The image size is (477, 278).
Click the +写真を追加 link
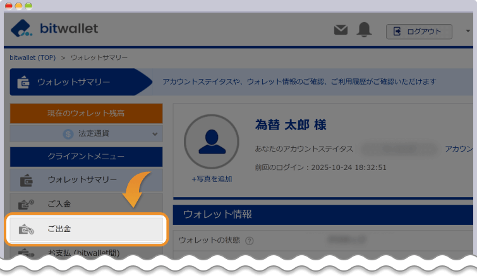point(212,179)
